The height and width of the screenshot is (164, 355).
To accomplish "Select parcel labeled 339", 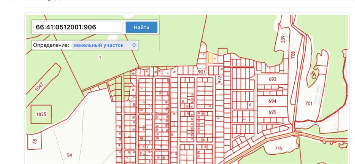I will (x=283, y=40).
